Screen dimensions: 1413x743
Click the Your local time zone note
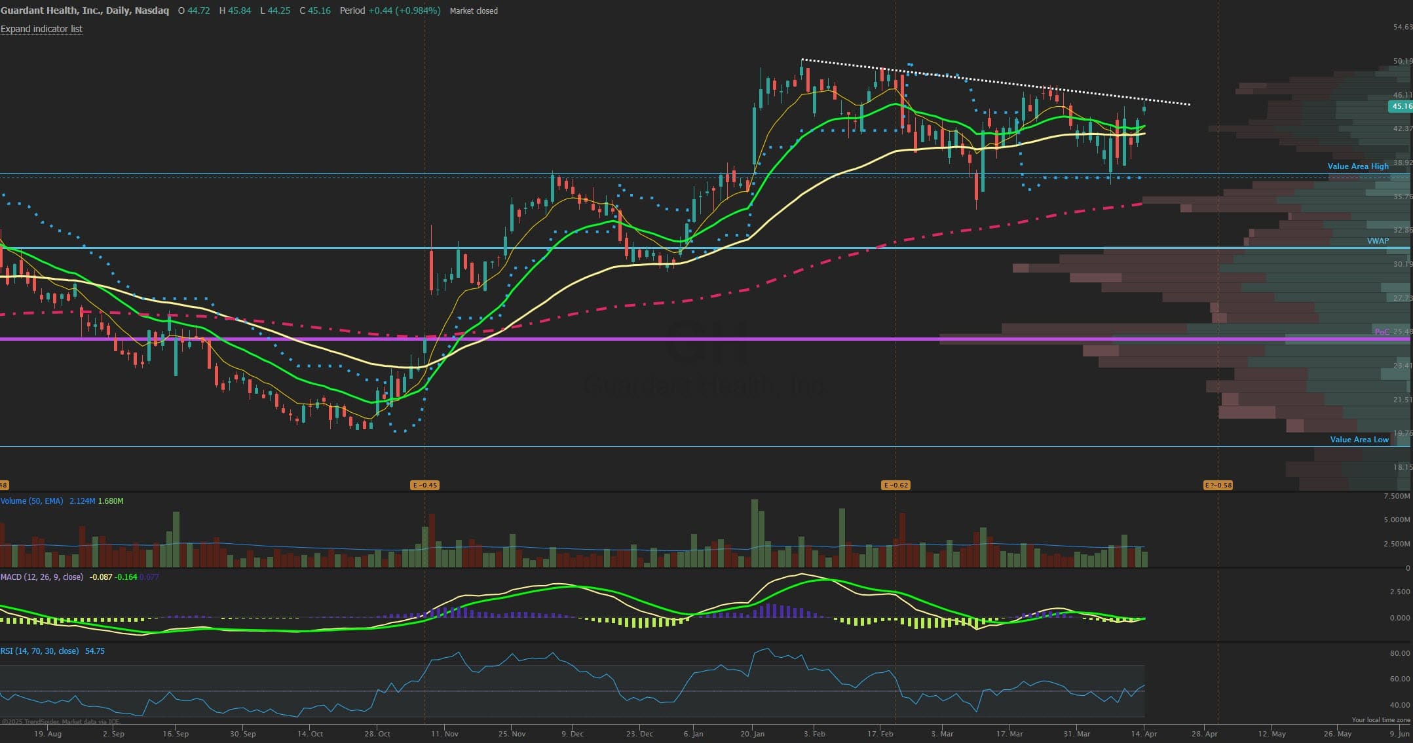tap(1381, 719)
